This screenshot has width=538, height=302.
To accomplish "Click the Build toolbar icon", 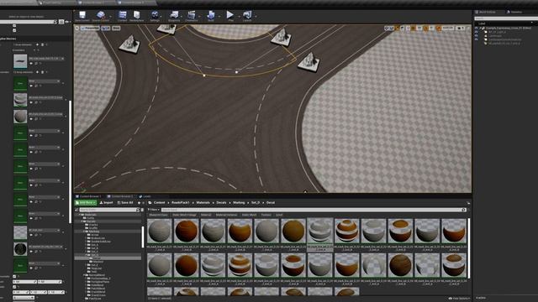I will [211, 16].
